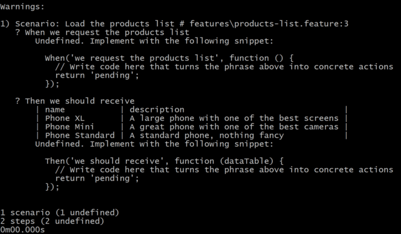Click the first 'return 'pending';' line
Viewport: 401px width, 234px height.
[x=97, y=76]
